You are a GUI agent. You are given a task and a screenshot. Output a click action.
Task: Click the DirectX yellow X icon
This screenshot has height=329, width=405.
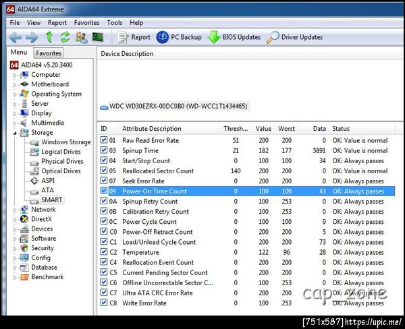tap(24, 219)
